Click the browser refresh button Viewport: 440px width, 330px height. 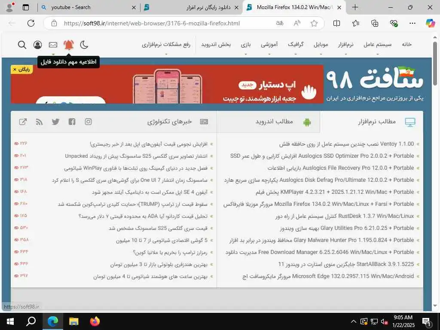31,23
